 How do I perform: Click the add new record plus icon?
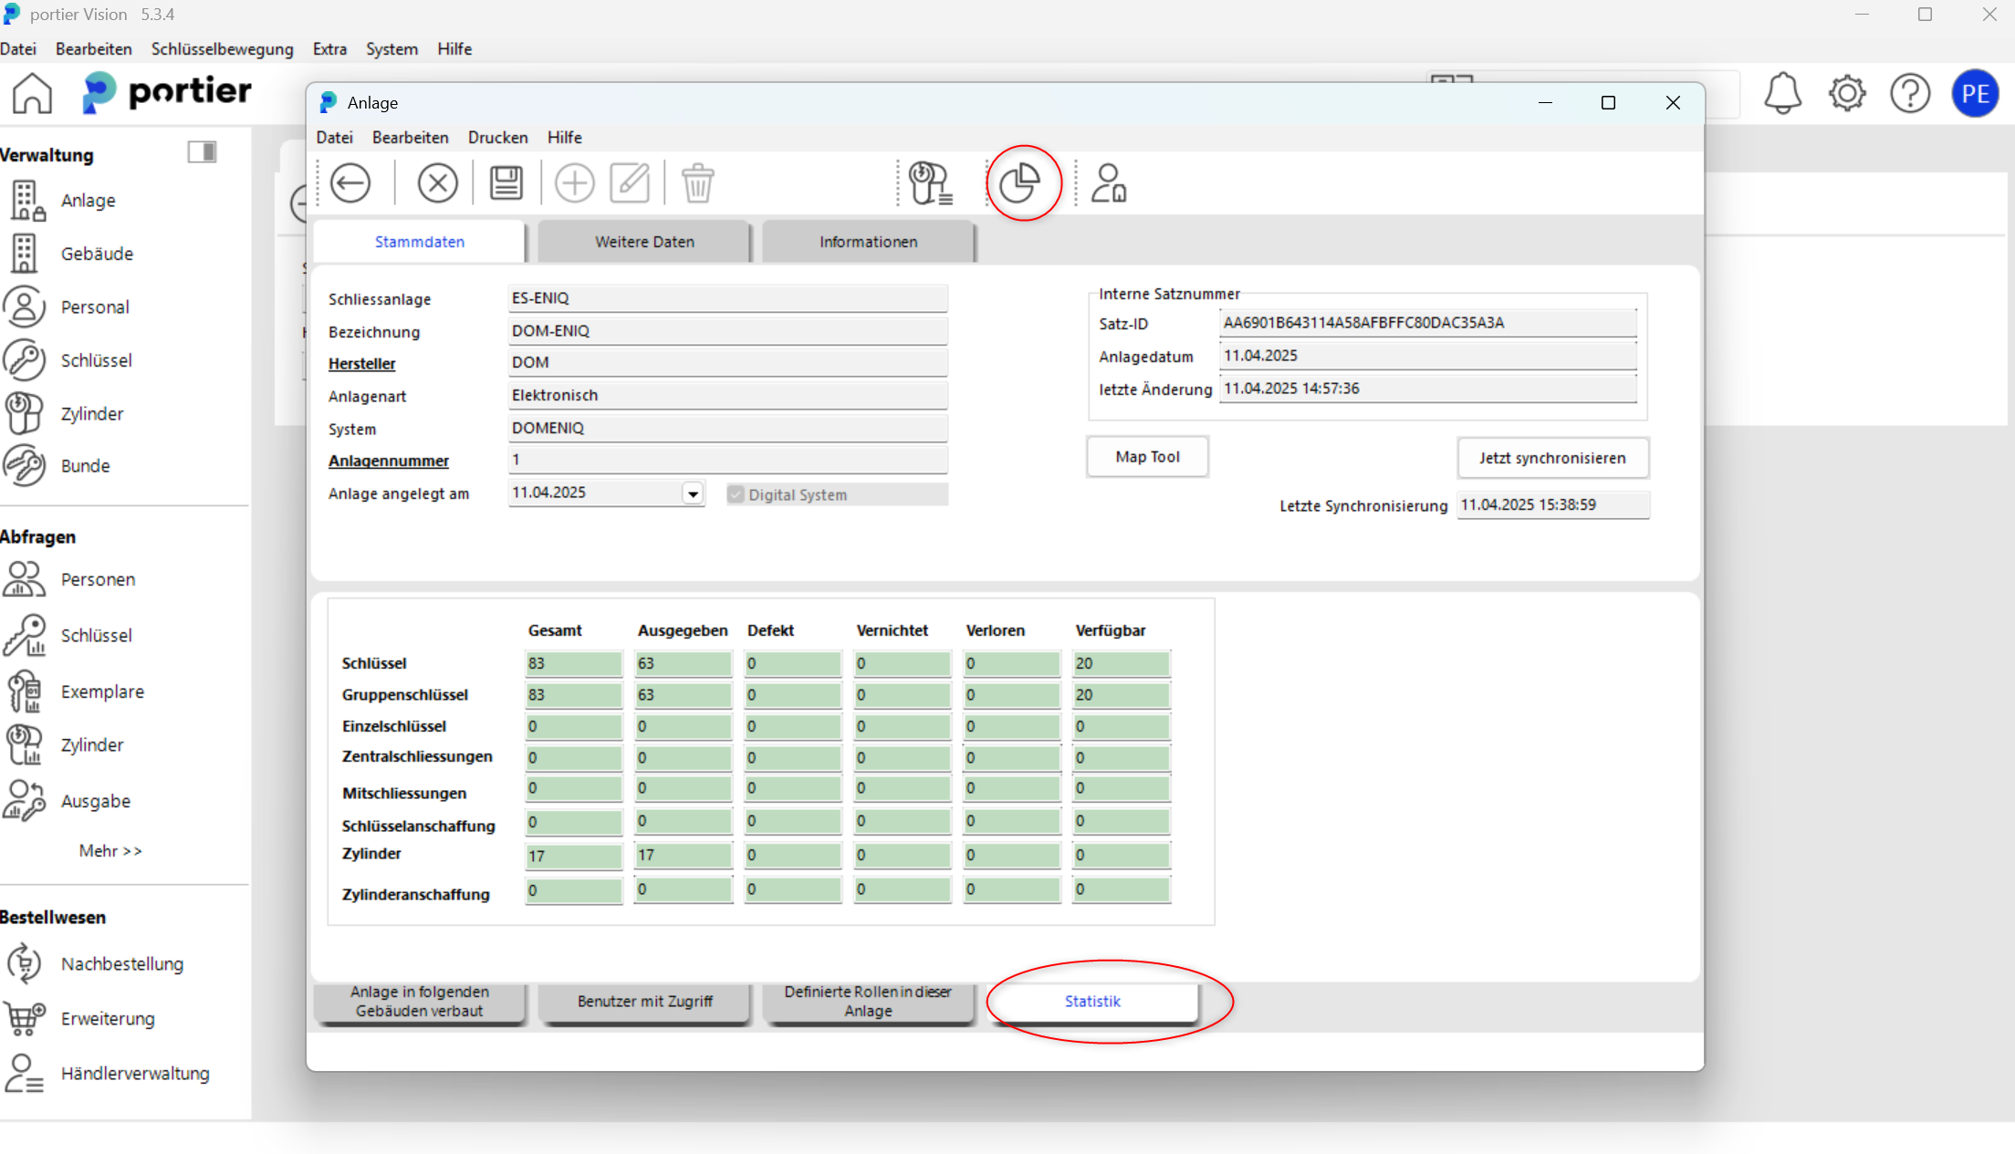point(574,183)
